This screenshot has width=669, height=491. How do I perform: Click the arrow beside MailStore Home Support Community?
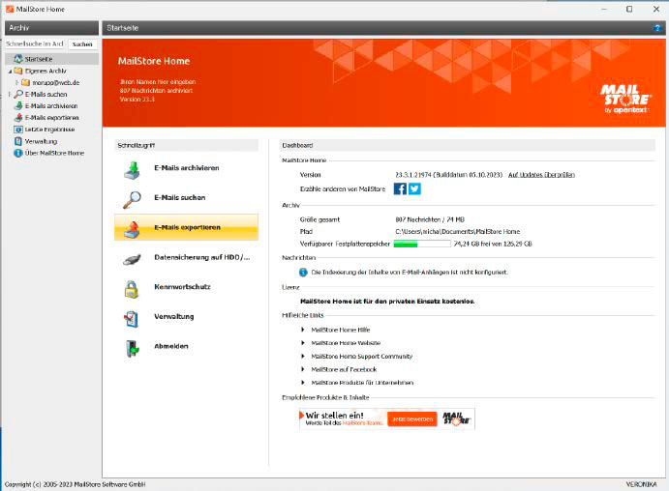(303, 356)
